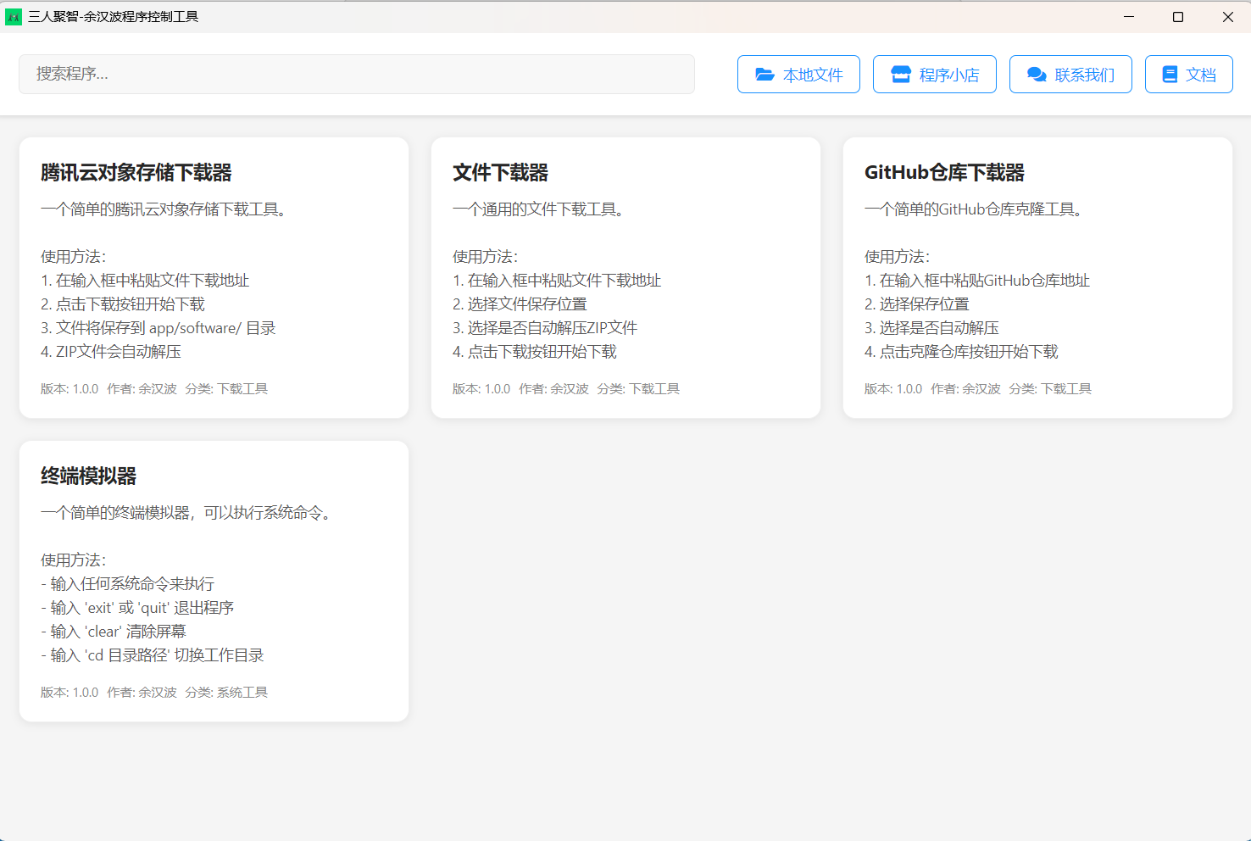The image size is (1251, 841).
Task: Click the 本地文件 button label
Action: click(x=813, y=75)
